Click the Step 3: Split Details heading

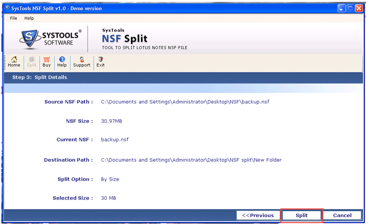point(40,77)
